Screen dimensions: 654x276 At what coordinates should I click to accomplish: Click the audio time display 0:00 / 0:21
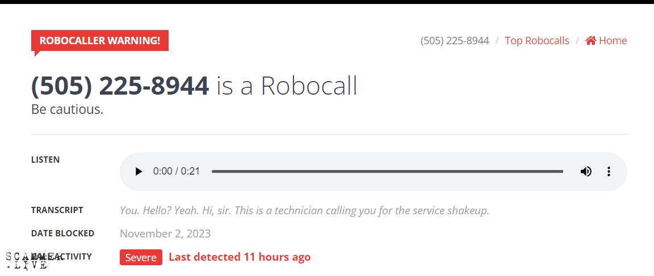[177, 172]
